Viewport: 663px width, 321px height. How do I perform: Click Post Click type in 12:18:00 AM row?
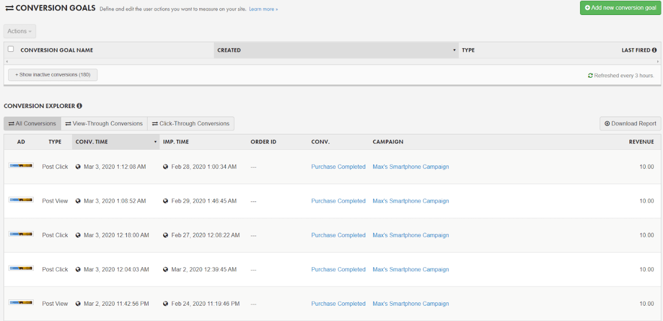pos(55,235)
